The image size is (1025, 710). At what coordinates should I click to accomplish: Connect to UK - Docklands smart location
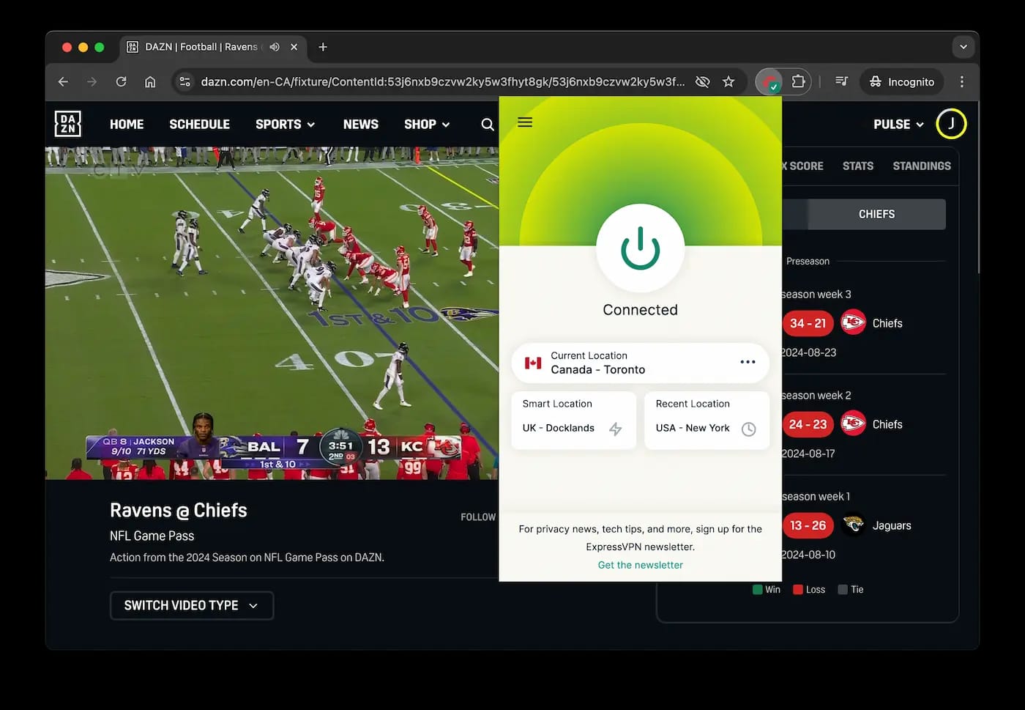tap(573, 420)
